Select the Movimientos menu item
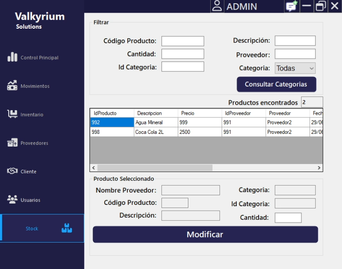Image resolution: width=342 pixels, height=269 pixels. pyautogui.click(x=35, y=86)
